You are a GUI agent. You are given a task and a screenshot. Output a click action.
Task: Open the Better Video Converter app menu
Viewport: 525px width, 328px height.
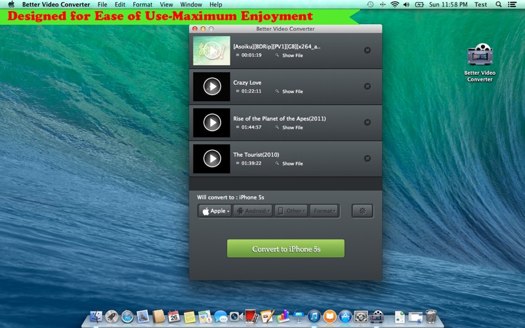click(x=56, y=5)
